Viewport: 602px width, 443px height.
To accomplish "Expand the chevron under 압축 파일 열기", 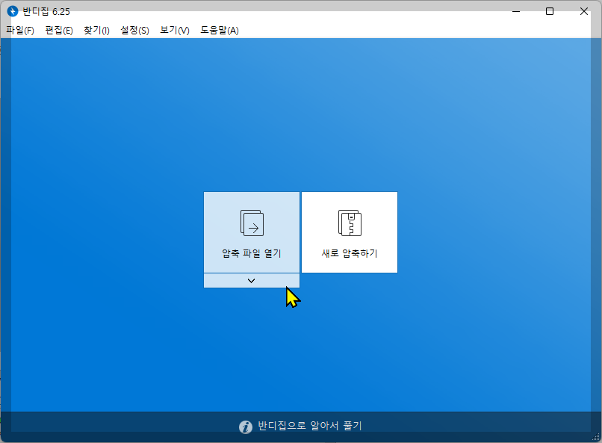I will [x=252, y=281].
